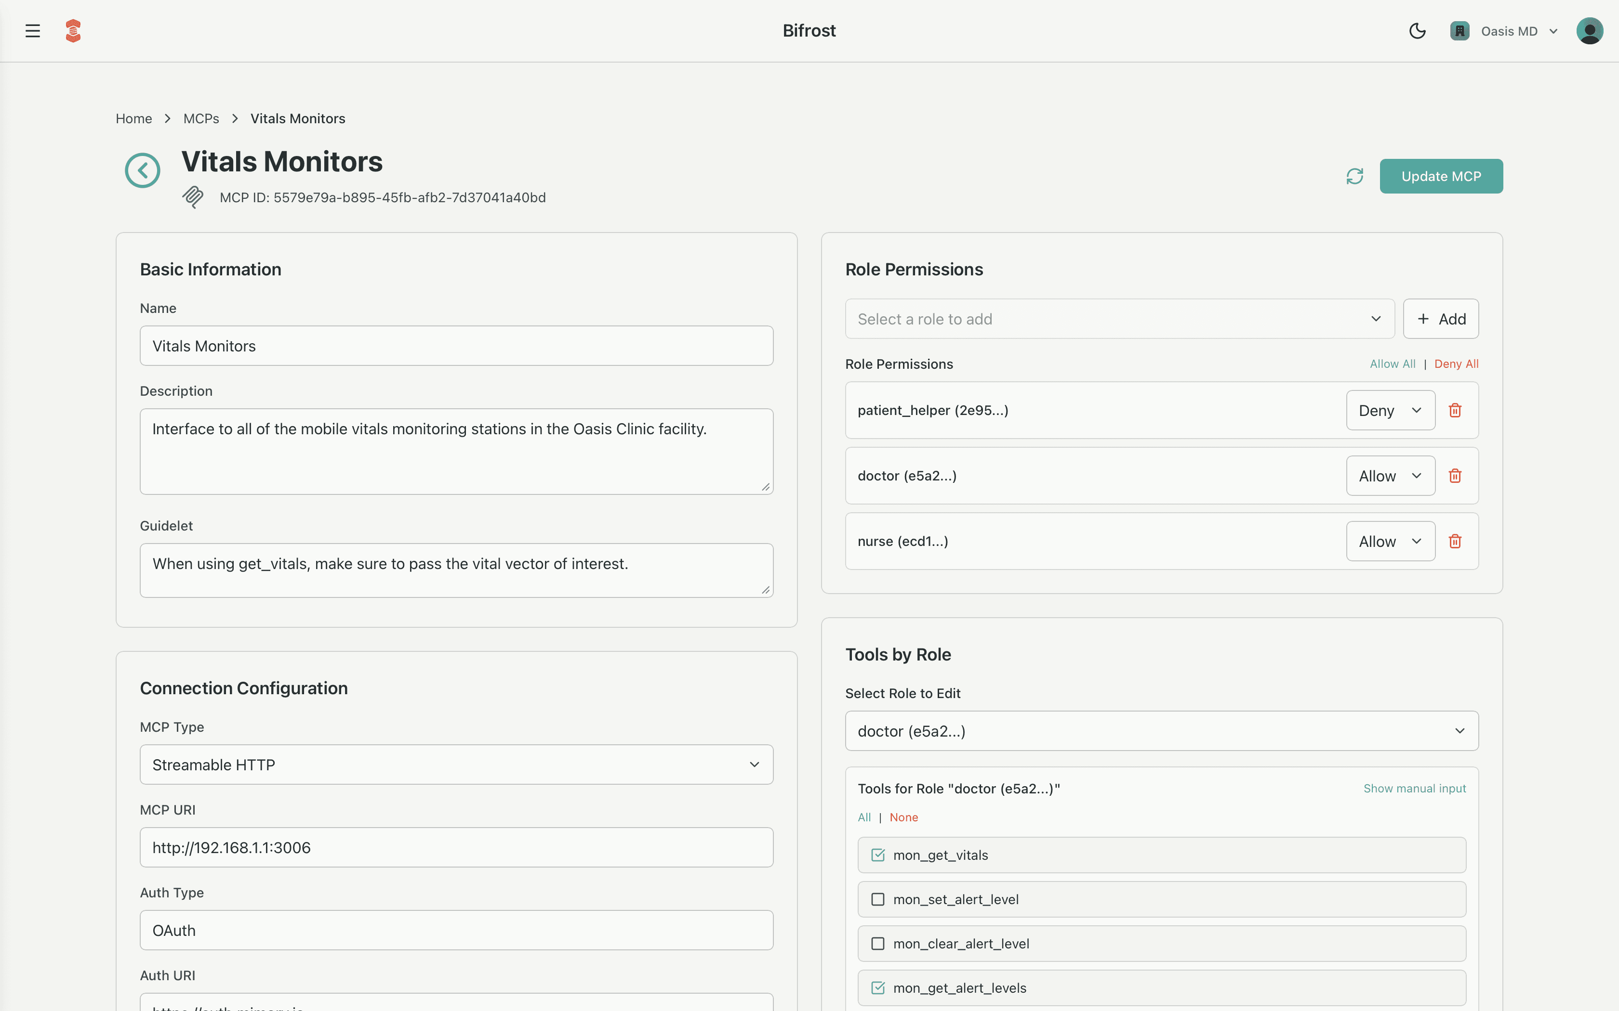
Task: Change the doctor permission from Allow
Action: (x=1390, y=476)
